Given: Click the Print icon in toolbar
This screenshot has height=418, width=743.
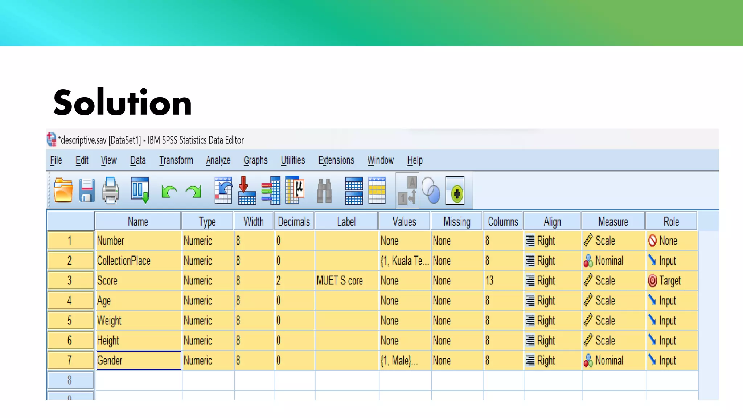Looking at the screenshot, I should point(110,190).
